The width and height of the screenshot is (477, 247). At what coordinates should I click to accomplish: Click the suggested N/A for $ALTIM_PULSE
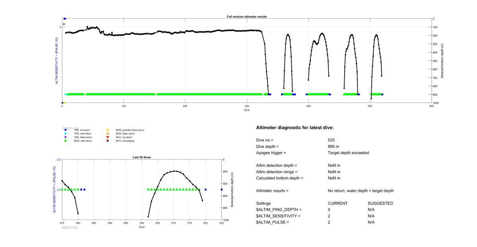click(371, 222)
